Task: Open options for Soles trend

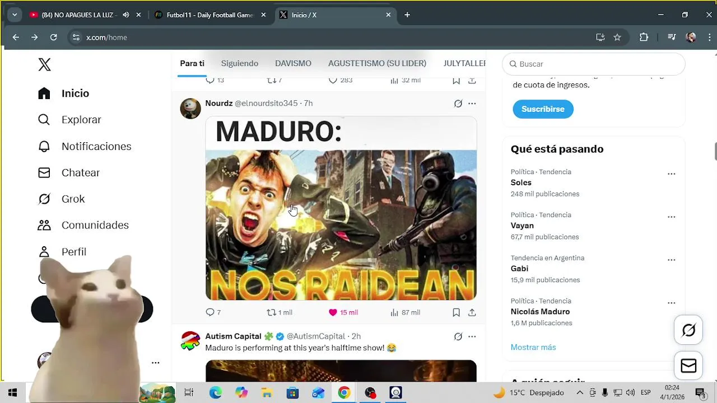Action: pyautogui.click(x=671, y=174)
